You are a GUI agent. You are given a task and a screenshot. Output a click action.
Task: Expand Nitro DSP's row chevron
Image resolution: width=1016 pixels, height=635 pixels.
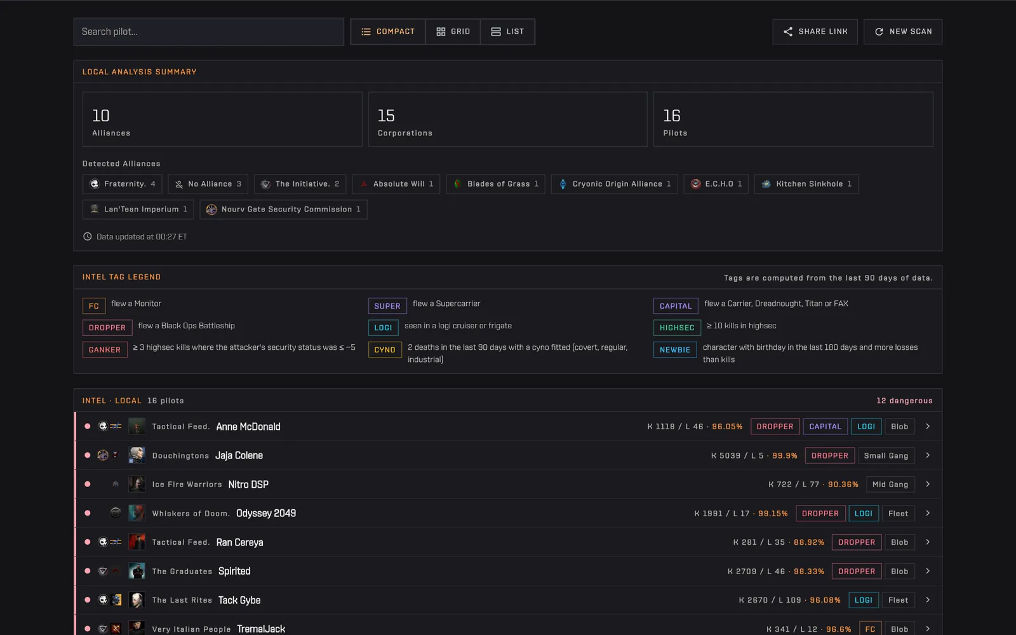click(928, 485)
